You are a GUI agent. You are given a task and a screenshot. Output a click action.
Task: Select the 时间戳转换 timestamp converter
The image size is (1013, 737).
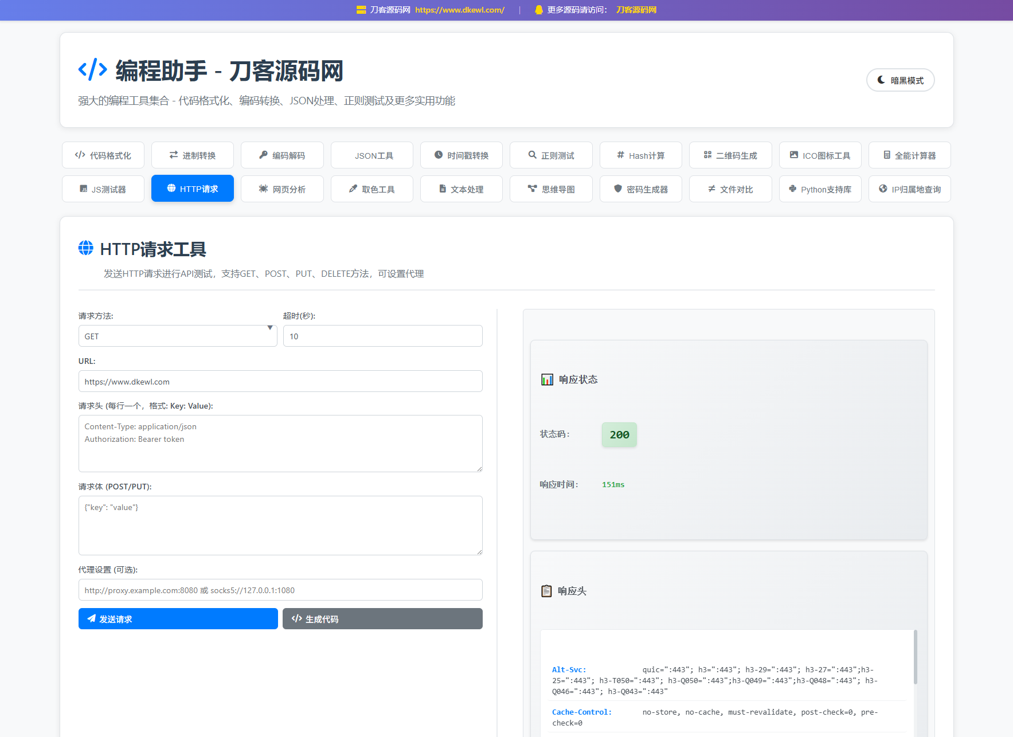pyautogui.click(x=461, y=155)
